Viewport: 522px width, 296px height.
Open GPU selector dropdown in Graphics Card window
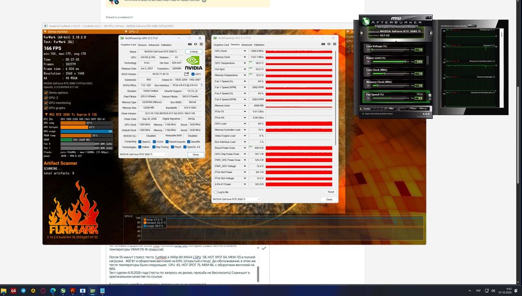click(x=144, y=154)
